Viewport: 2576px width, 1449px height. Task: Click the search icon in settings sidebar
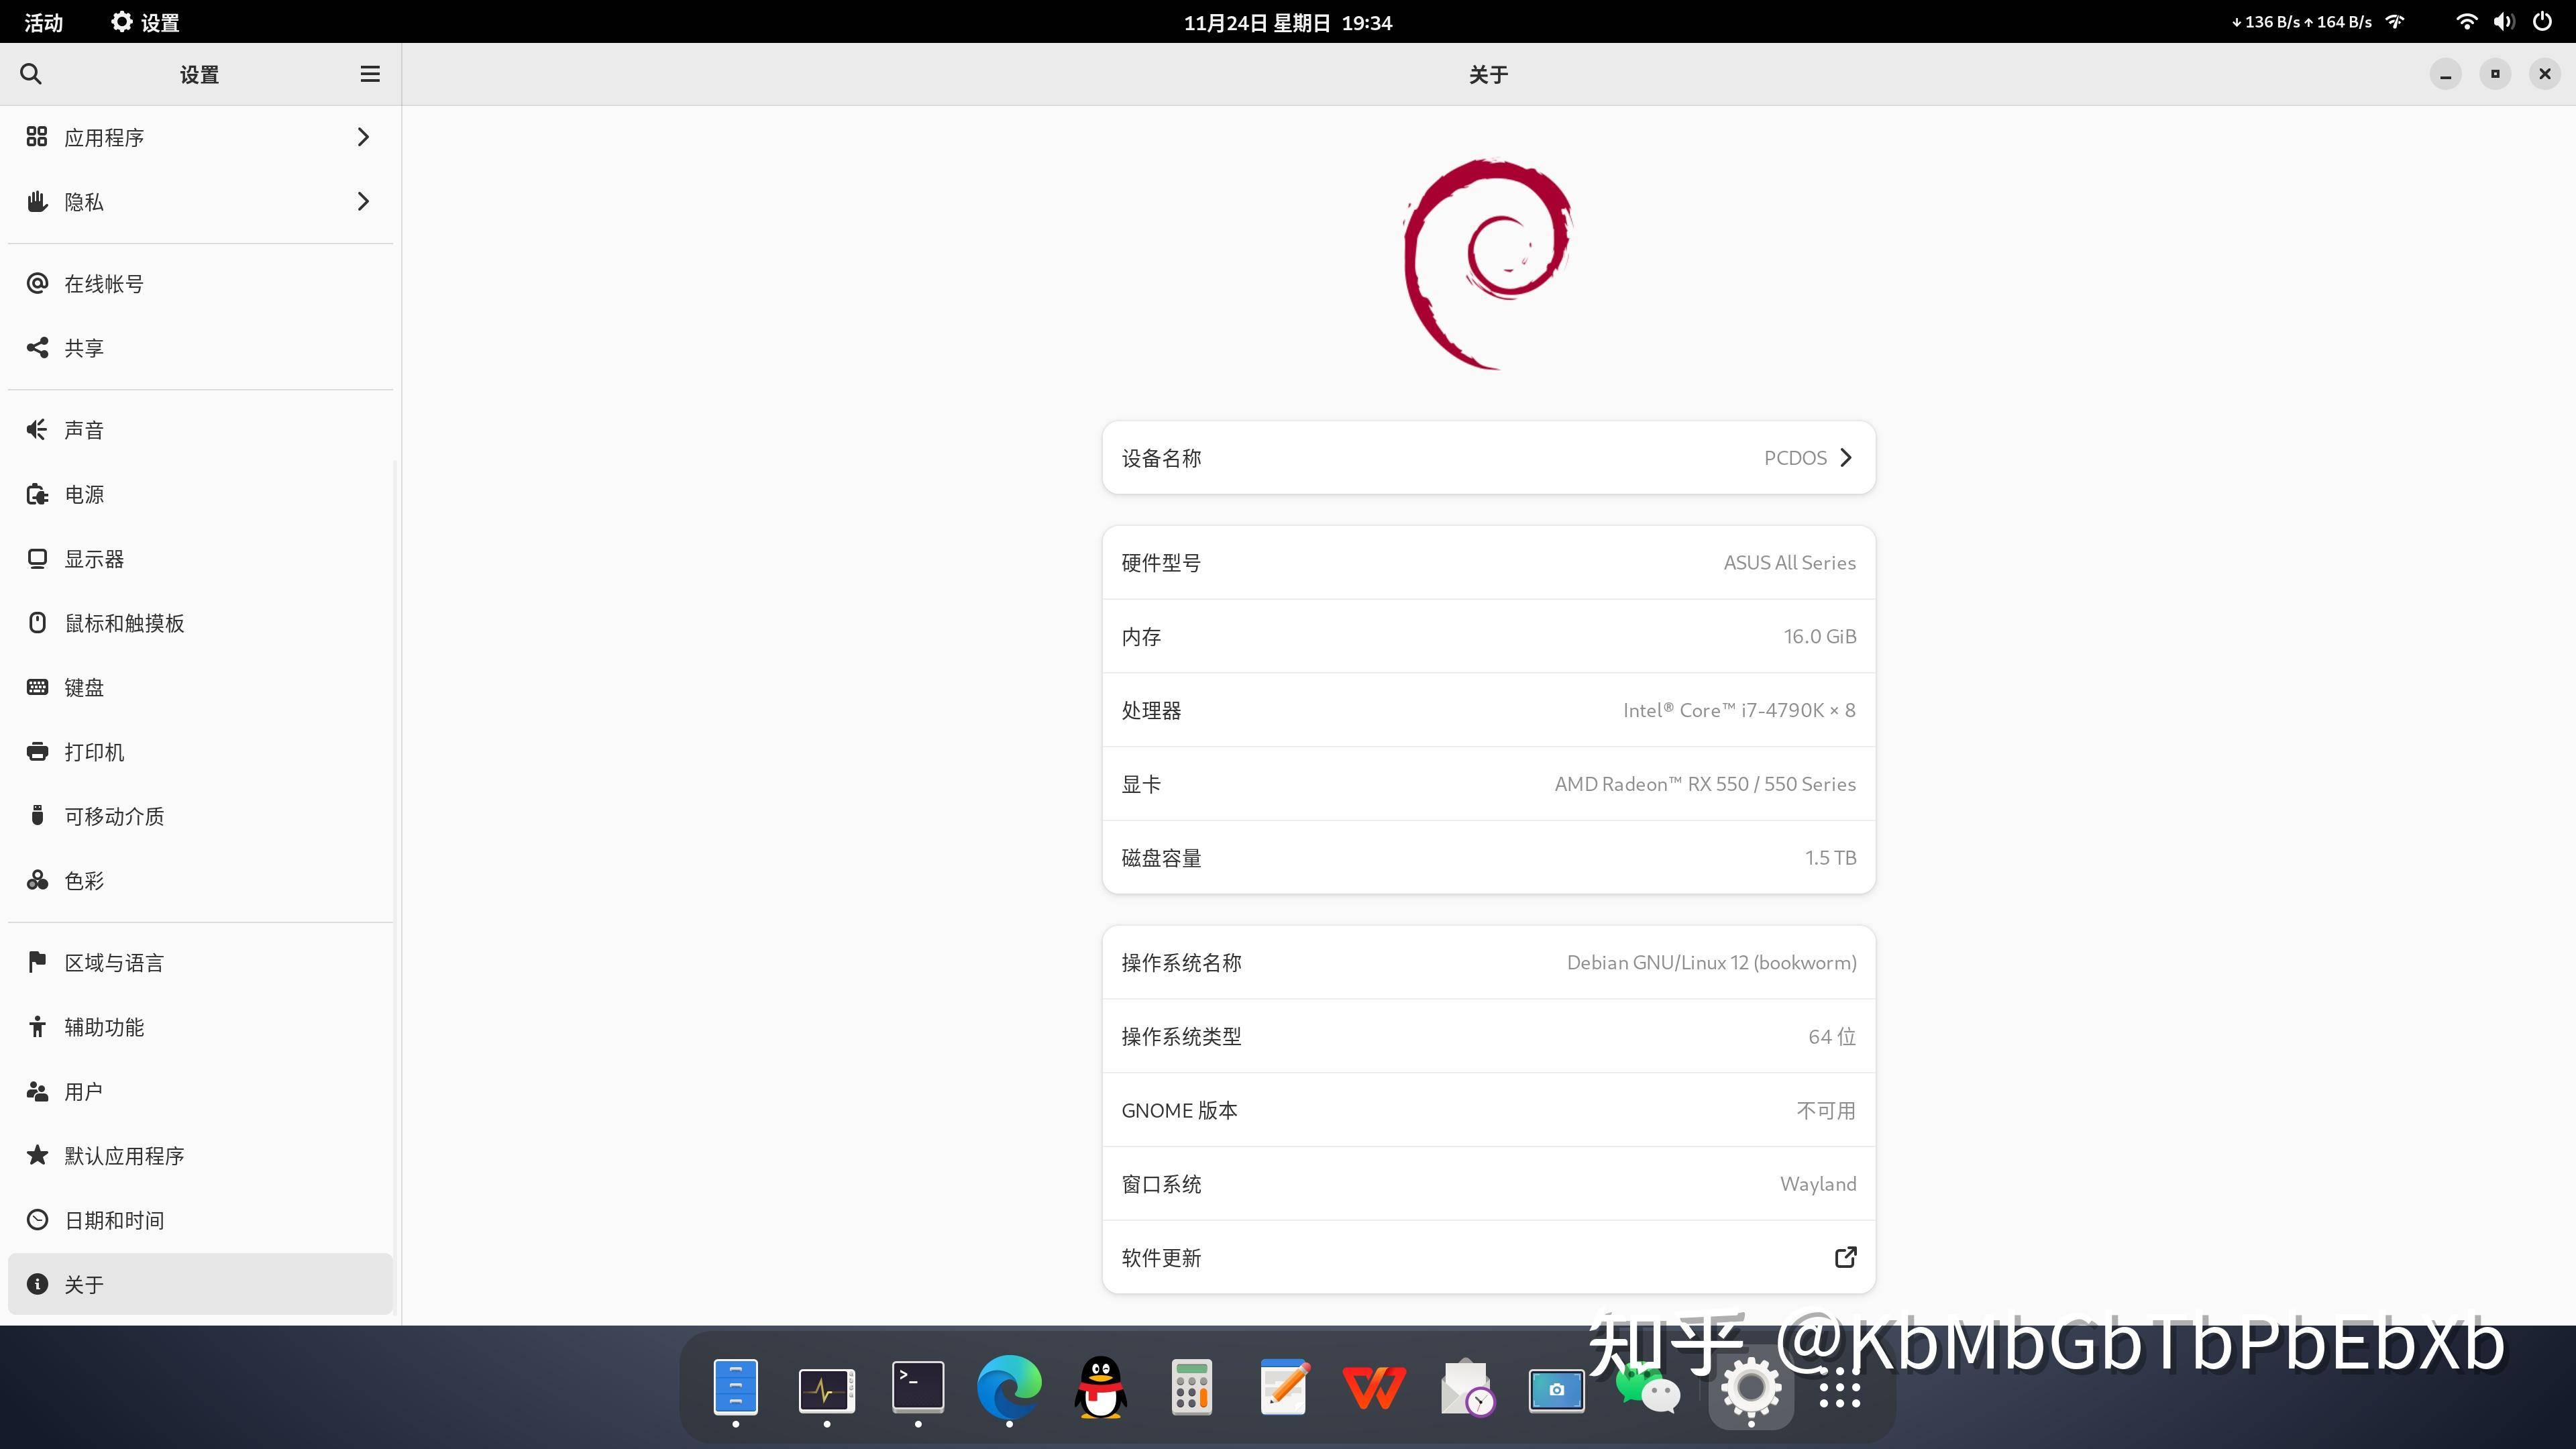click(31, 74)
